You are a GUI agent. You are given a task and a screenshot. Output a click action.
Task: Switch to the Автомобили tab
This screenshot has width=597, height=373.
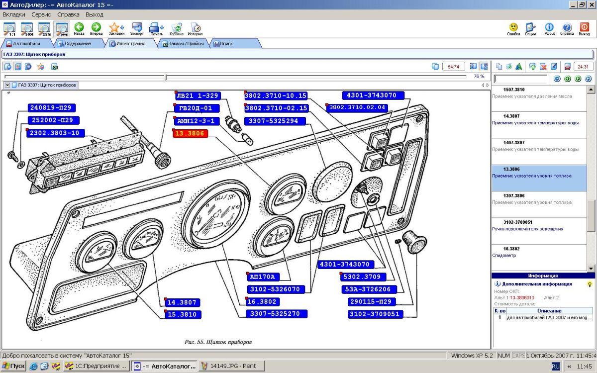click(26, 44)
